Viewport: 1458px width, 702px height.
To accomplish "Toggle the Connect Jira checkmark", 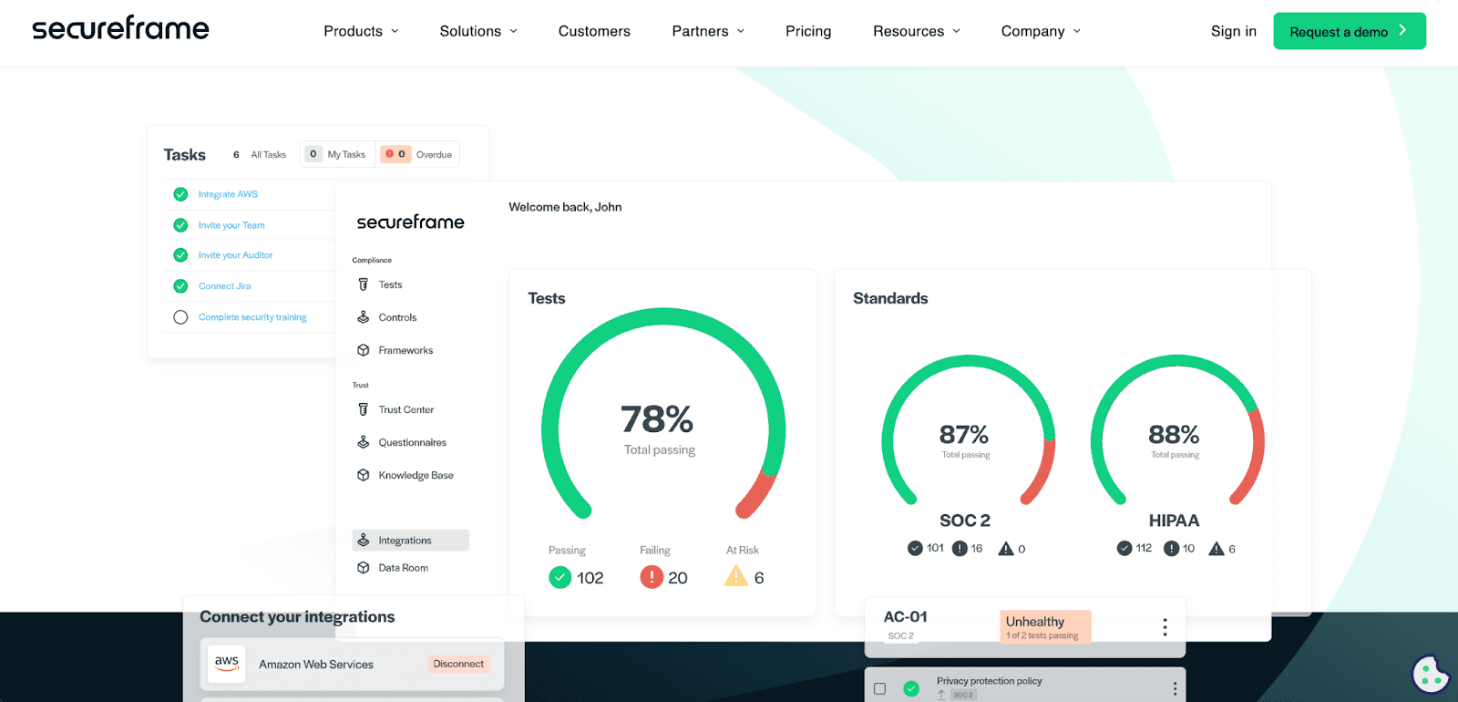I will pos(180,286).
